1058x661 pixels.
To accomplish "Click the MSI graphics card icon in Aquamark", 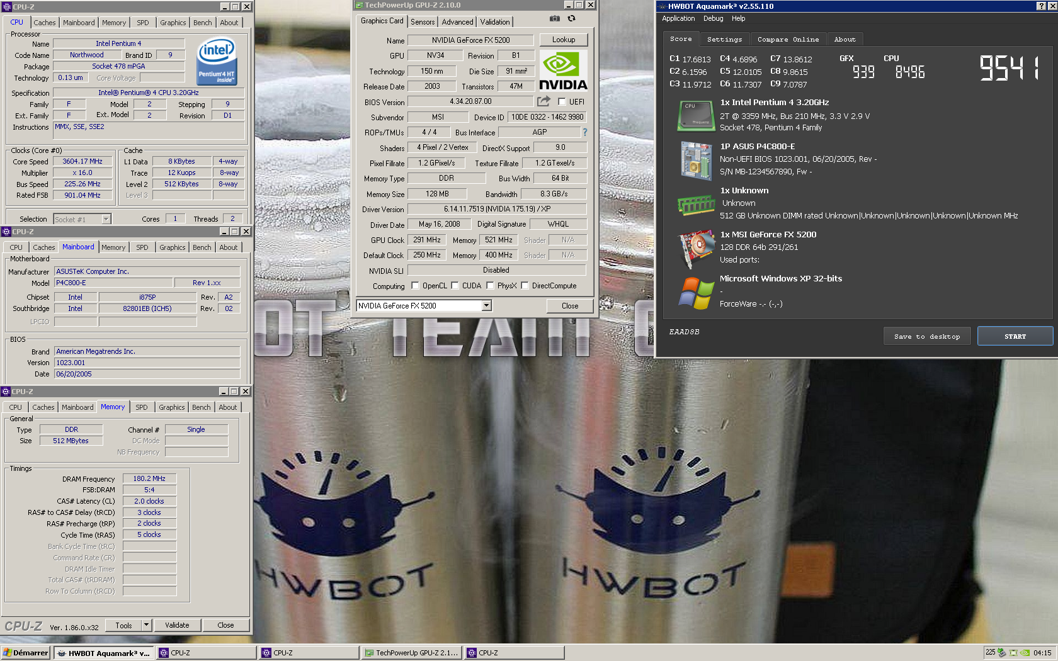I will [695, 249].
